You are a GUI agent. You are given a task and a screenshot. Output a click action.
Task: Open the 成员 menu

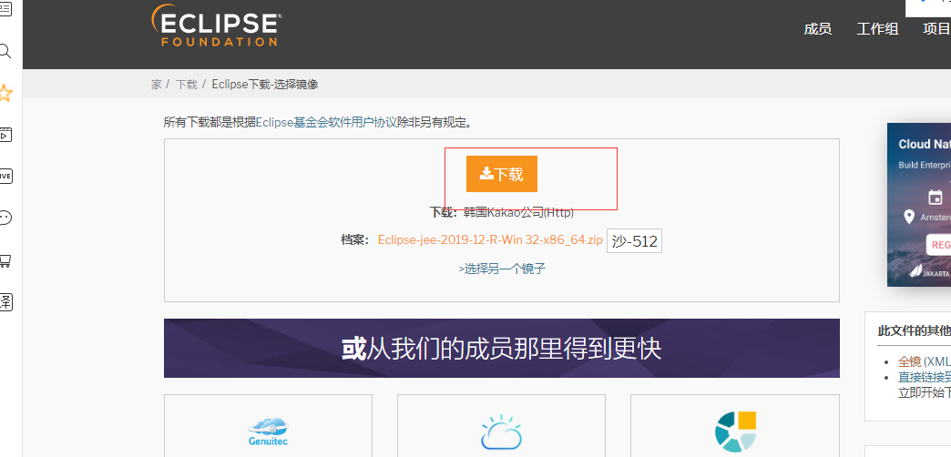(818, 28)
